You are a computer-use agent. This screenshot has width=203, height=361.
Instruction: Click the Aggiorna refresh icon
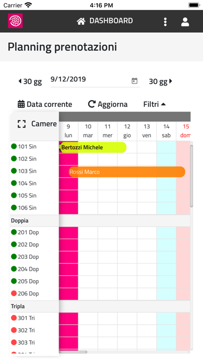[x=92, y=104]
